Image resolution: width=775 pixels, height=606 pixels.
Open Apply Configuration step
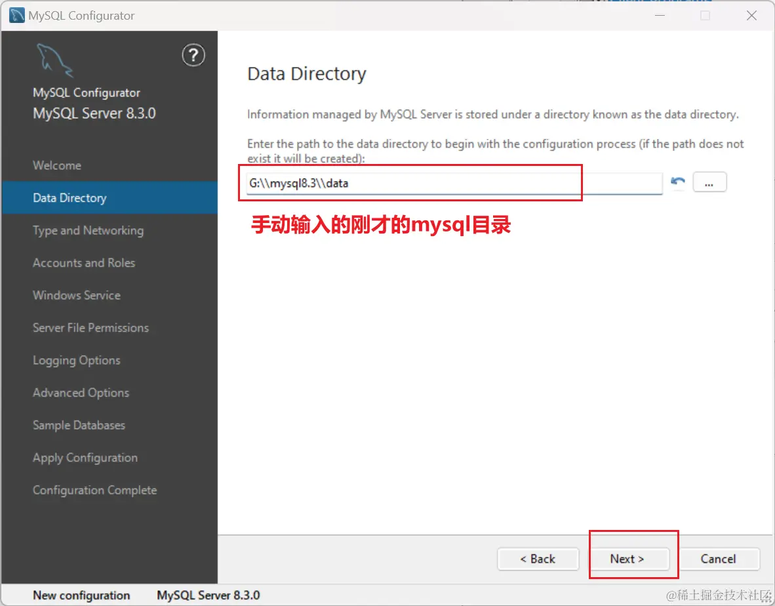tap(85, 458)
